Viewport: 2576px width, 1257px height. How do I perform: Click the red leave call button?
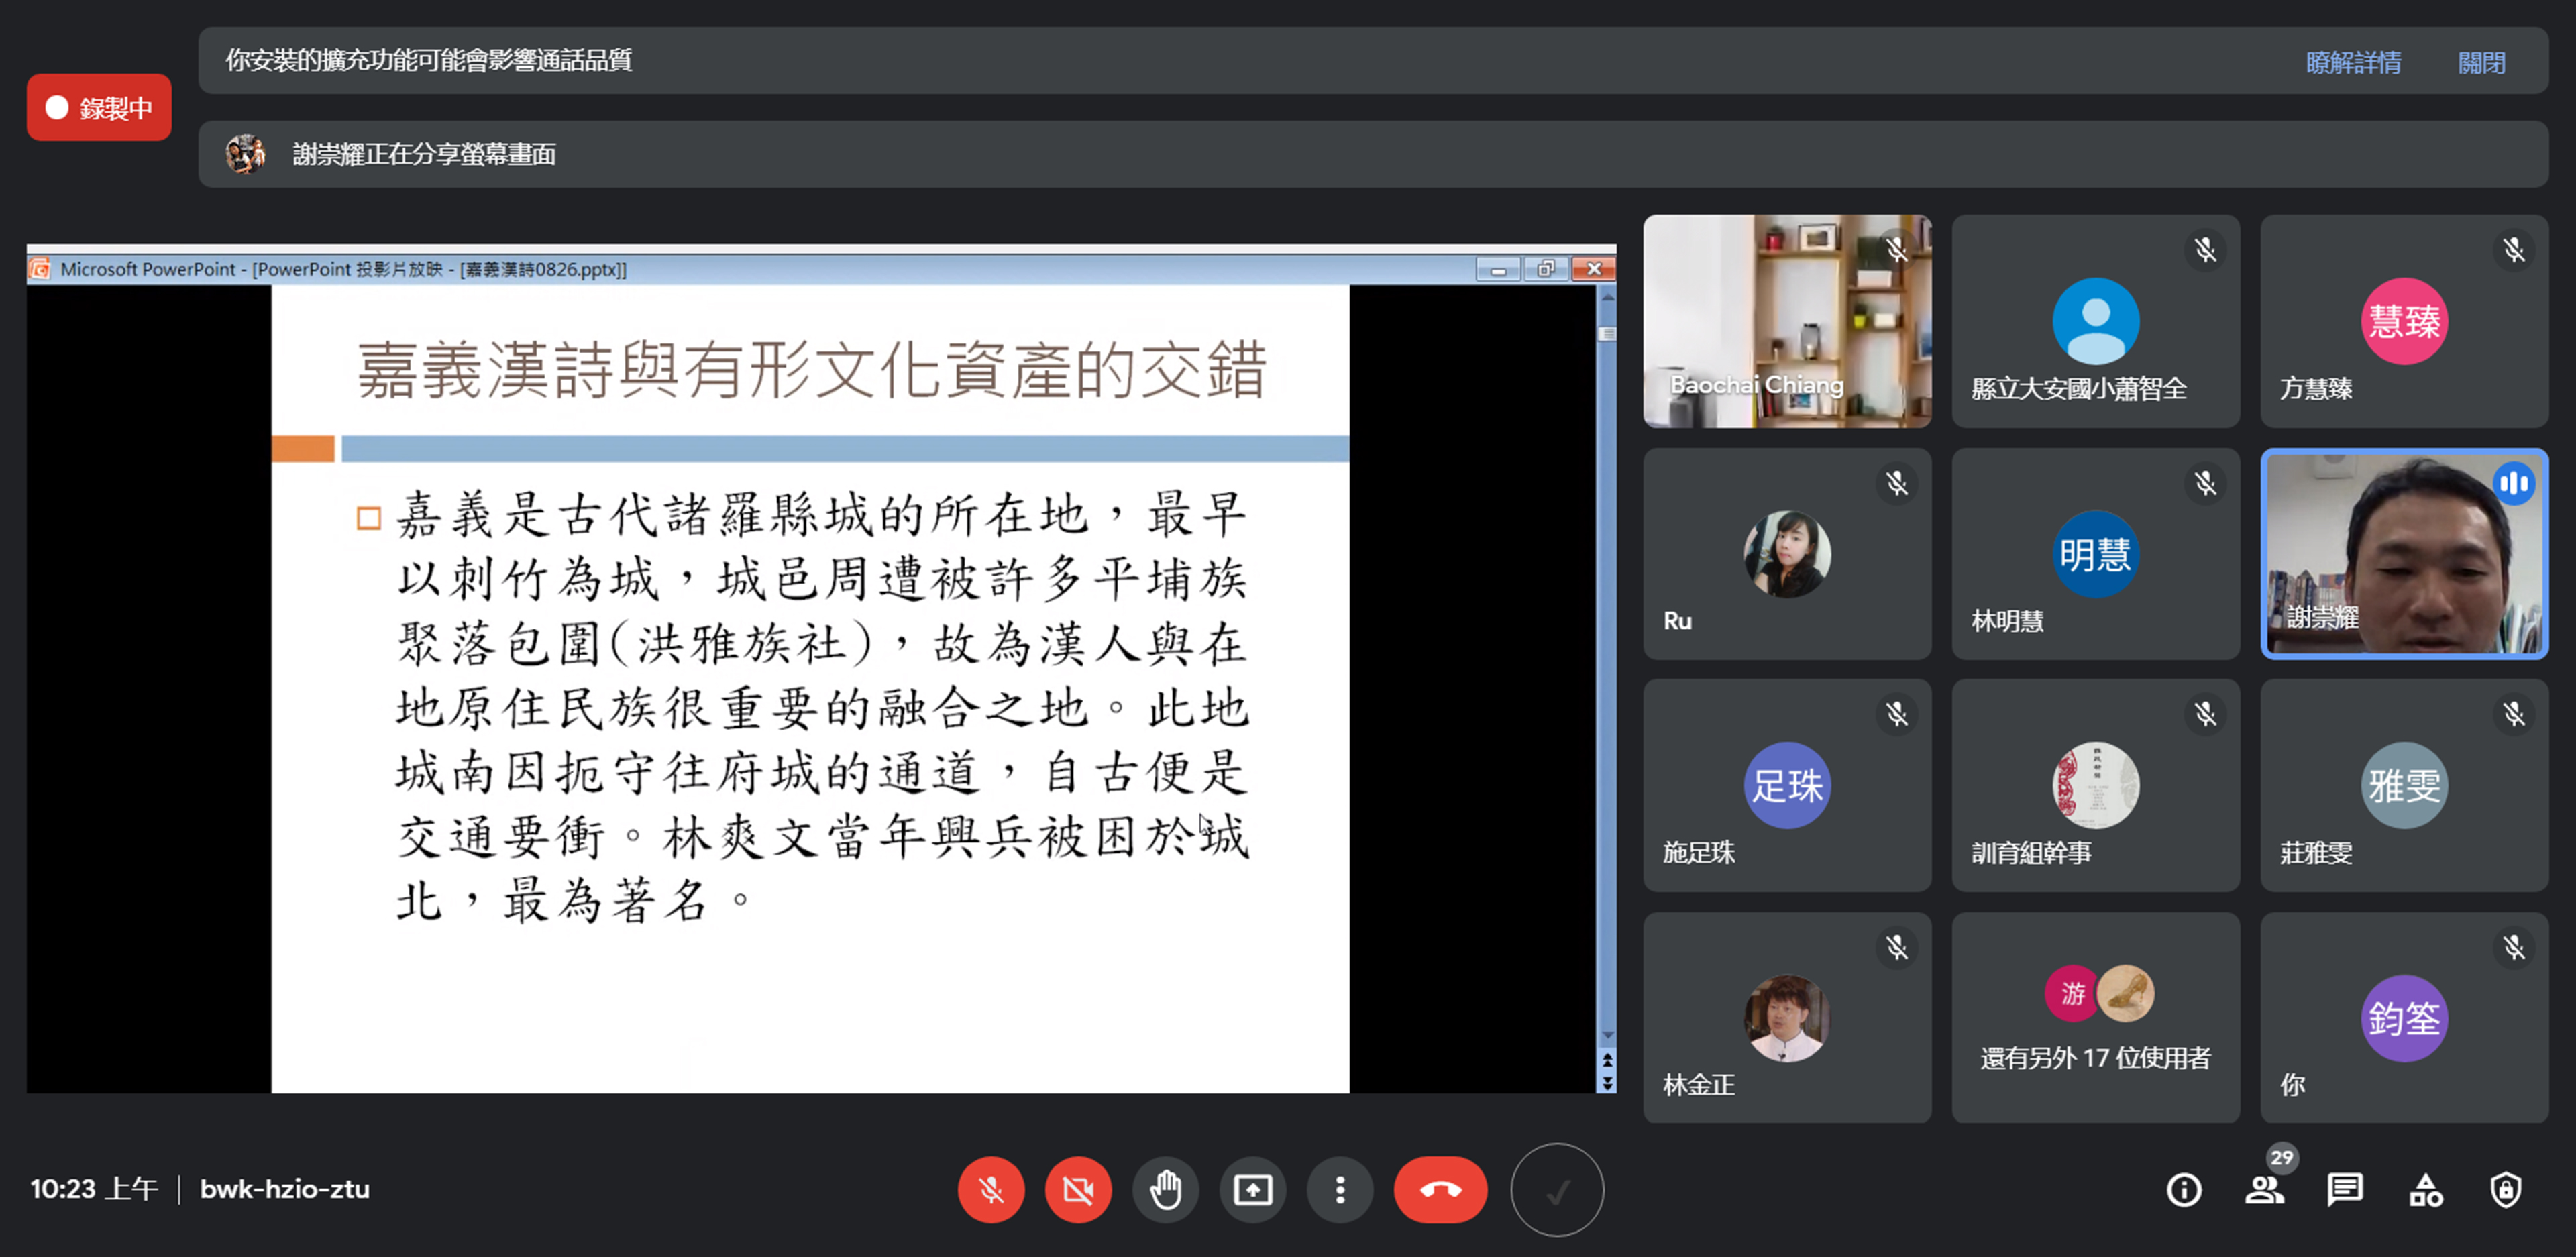(1440, 1190)
